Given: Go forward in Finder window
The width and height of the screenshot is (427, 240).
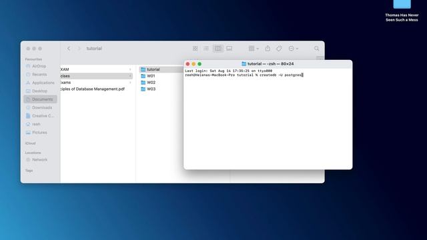Looking at the screenshot, I should (79, 49).
